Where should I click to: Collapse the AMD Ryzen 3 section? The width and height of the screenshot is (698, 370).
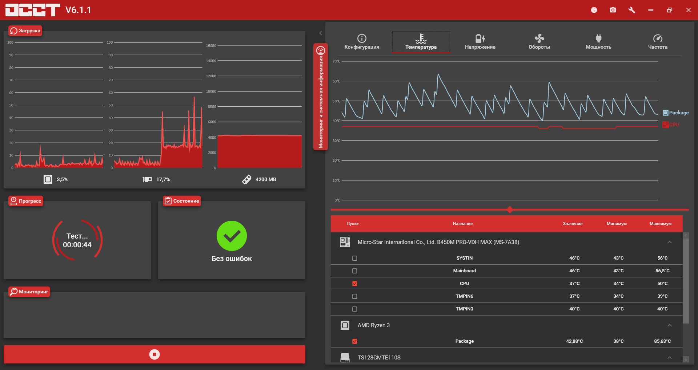[670, 325]
